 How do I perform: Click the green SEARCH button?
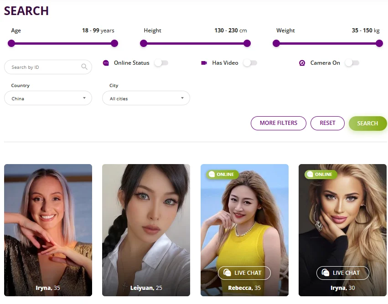pos(367,123)
